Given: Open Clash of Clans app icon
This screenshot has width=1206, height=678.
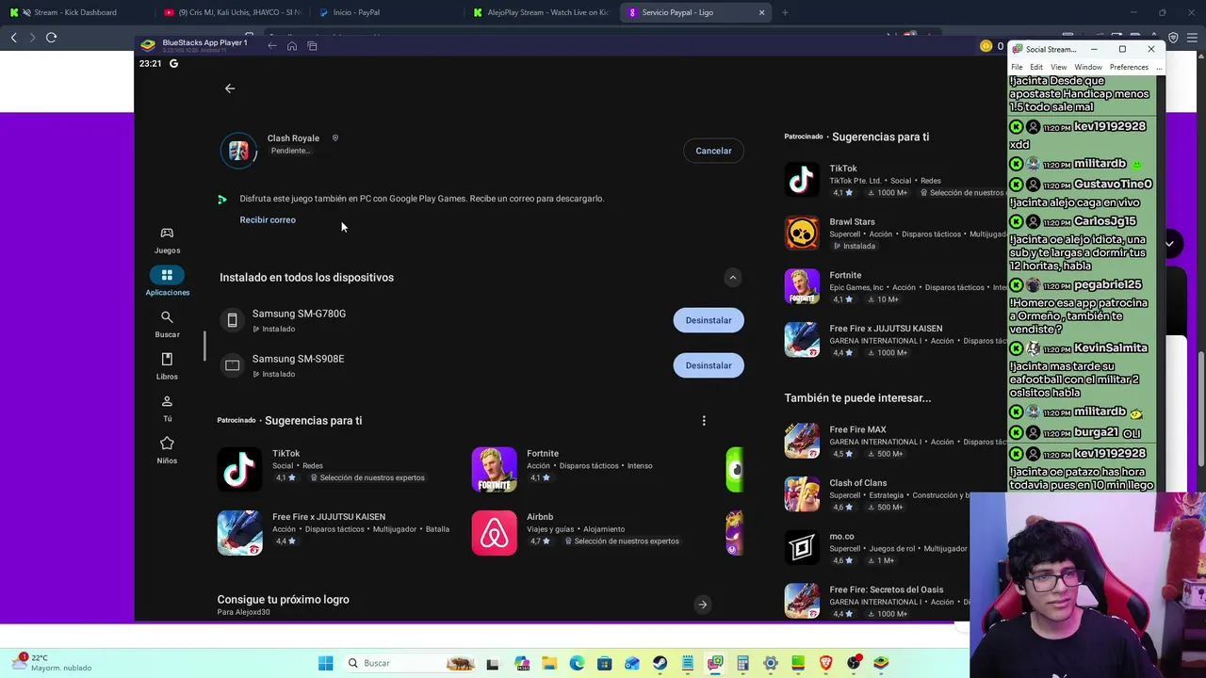Looking at the screenshot, I should (x=802, y=494).
